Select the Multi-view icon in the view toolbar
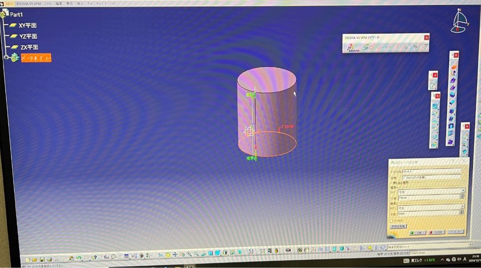 pos(209,255)
